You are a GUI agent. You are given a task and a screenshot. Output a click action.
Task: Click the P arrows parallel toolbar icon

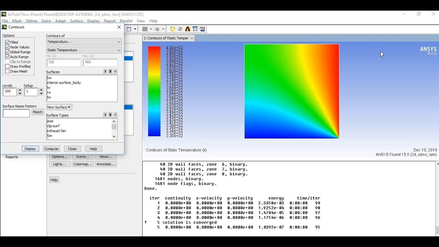click(195, 29)
